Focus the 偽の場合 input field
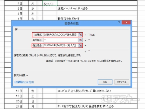This screenshot has height=109, width=145. pos(61,45)
